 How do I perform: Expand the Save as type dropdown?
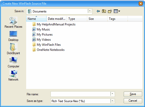[x=112, y=101]
